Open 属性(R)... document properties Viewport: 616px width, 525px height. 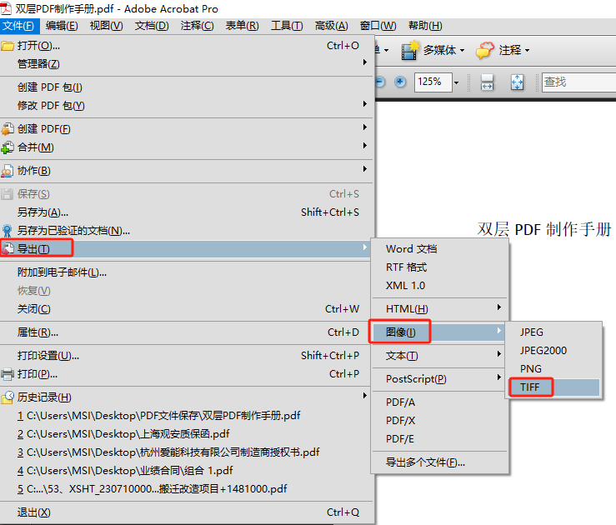187,332
